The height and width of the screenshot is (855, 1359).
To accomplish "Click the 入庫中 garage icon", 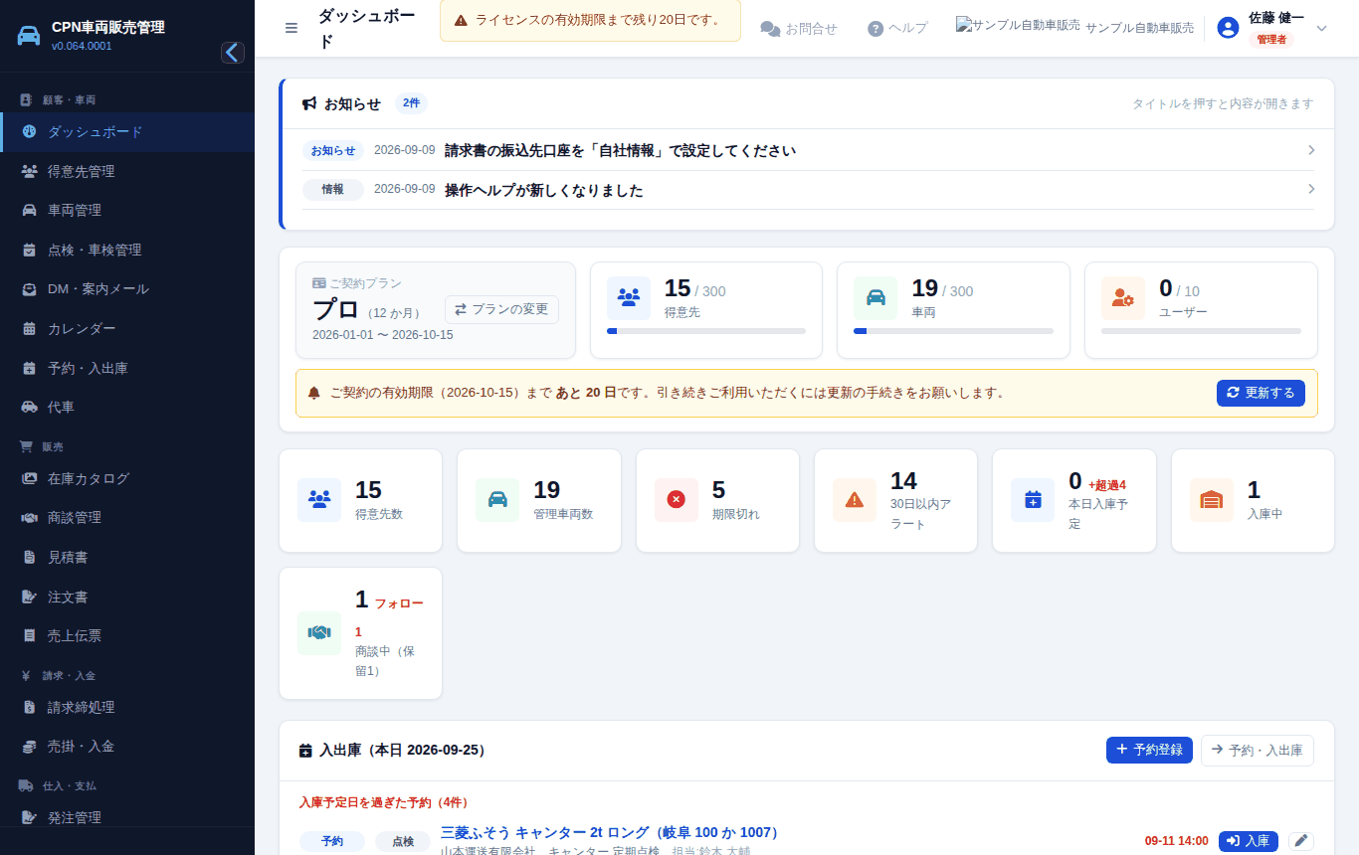I will pyautogui.click(x=1212, y=500).
